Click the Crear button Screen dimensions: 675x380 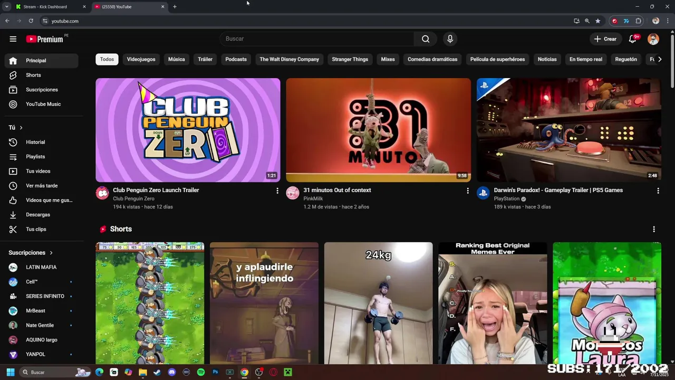[x=605, y=39]
